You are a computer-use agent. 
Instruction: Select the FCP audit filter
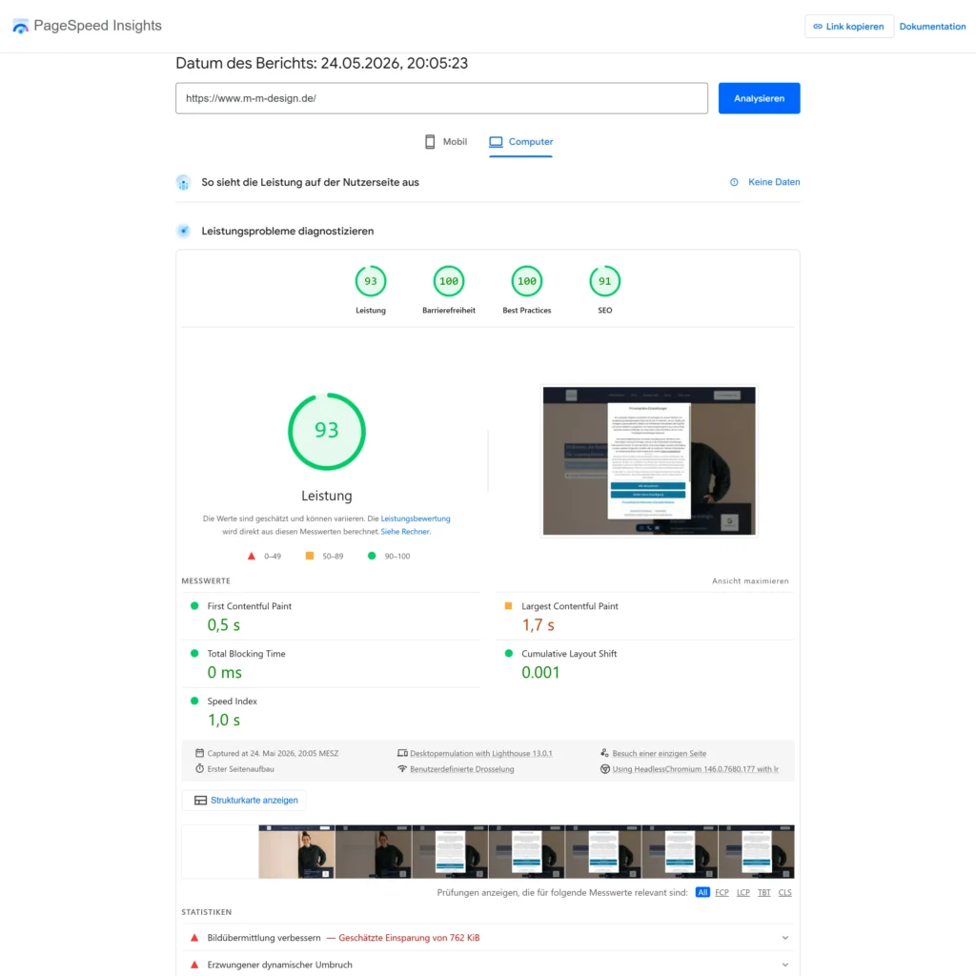(x=722, y=892)
